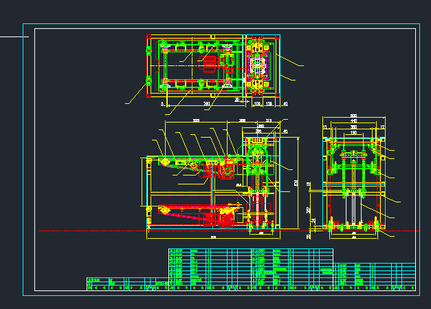Select the red motor in the top view
The height and width of the screenshot is (309, 431).
click(x=208, y=64)
